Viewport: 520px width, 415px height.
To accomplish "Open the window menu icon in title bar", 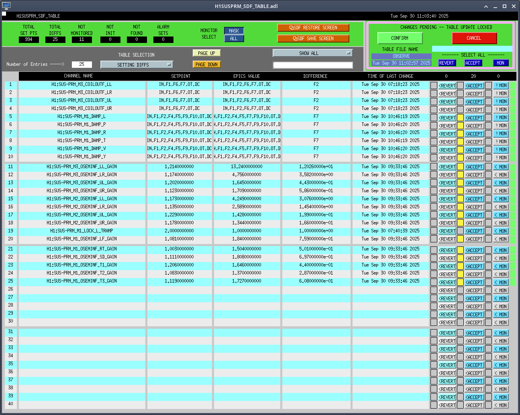I will 6,6.
